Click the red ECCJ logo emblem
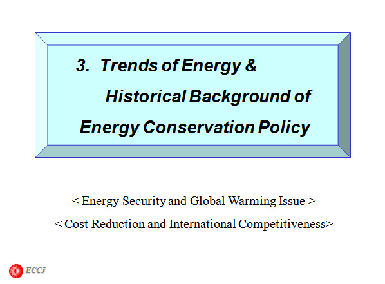Screen dimensions: 385x284 16,271
